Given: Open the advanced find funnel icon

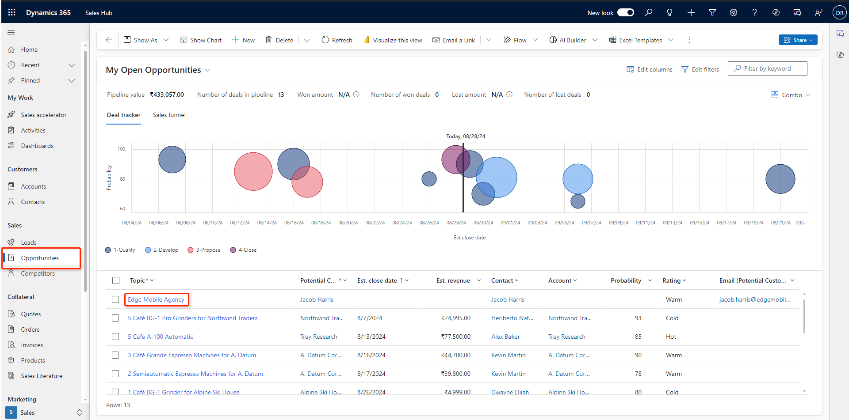Looking at the screenshot, I should point(712,12).
